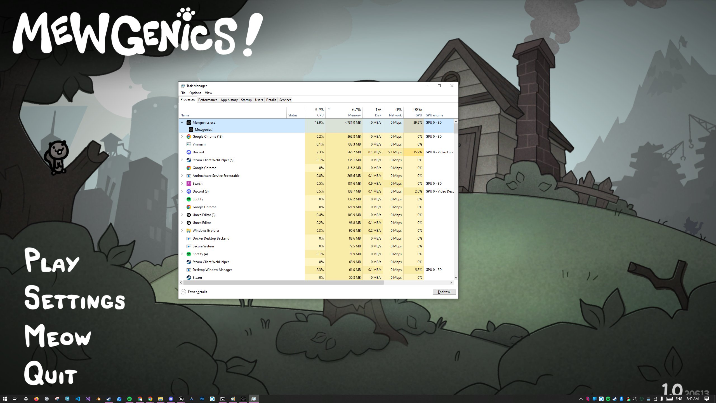Click the Steam Client WebHelper (5) icon
The image size is (716, 403).
[189, 160]
